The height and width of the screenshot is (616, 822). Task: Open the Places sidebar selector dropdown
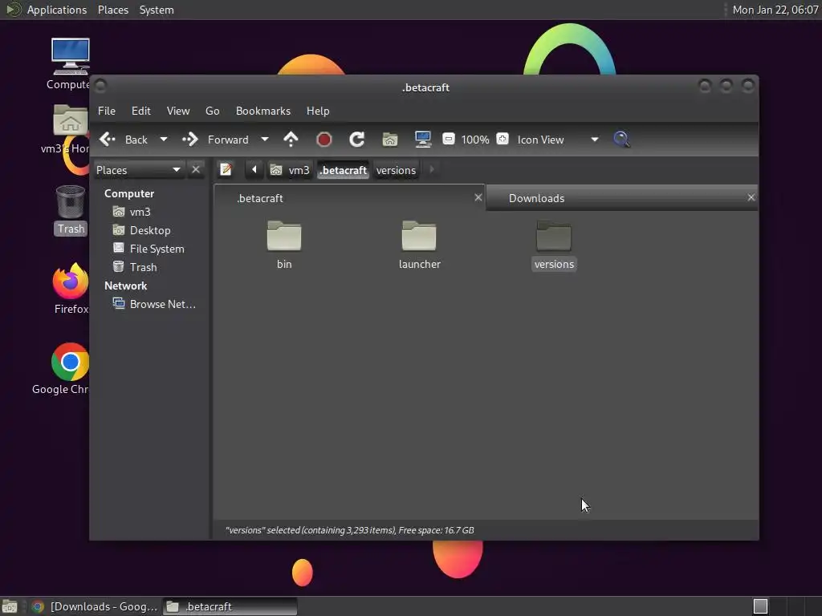[x=139, y=170]
